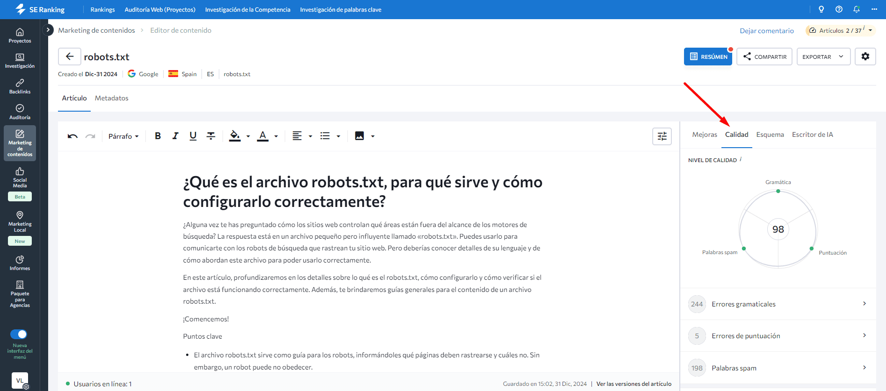Toggle bold formatting
The image size is (886, 391).
pos(158,136)
